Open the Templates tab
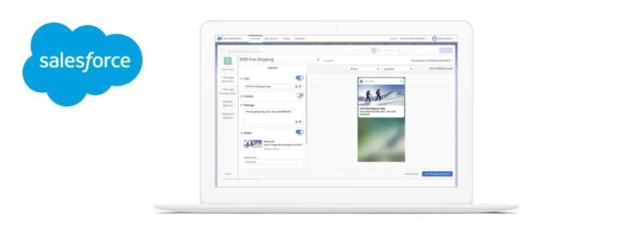The width and height of the screenshot is (640, 225). (x=300, y=38)
